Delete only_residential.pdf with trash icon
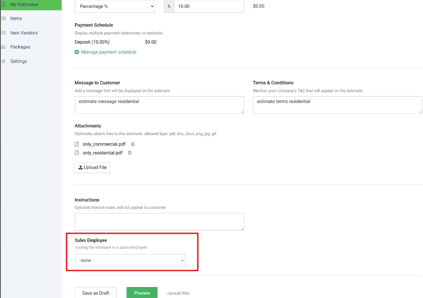Viewport: 423px width, 298px height. [x=130, y=153]
